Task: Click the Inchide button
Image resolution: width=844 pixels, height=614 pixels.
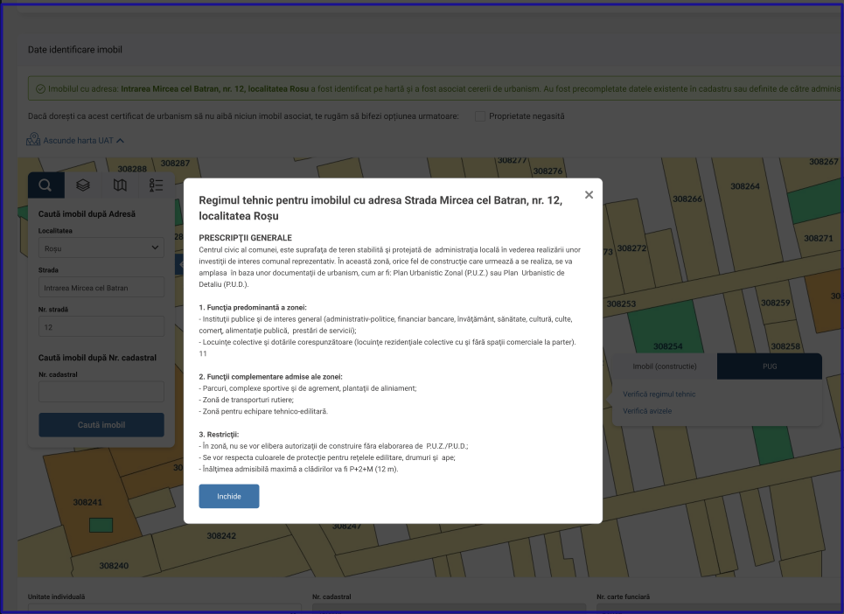Action: [229, 496]
